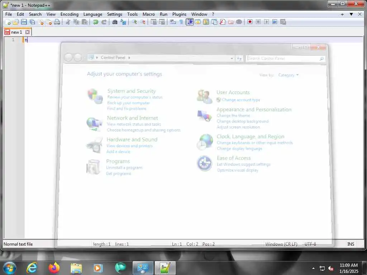This screenshot has width=367, height=275.
Task: Click the Close All toolbar icon
Action: click(49, 22)
